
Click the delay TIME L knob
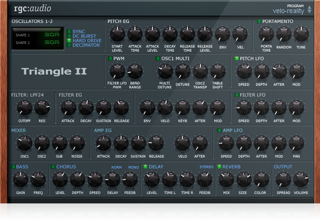click(x=169, y=180)
